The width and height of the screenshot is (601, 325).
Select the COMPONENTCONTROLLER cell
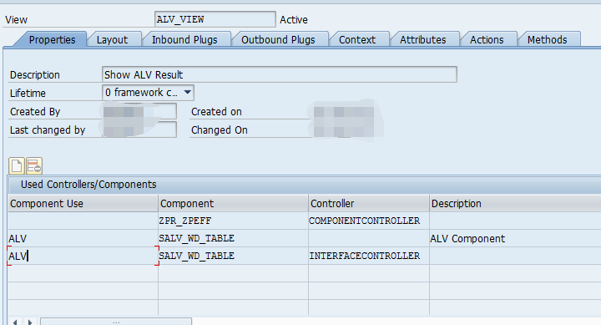[x=369, y=221]
